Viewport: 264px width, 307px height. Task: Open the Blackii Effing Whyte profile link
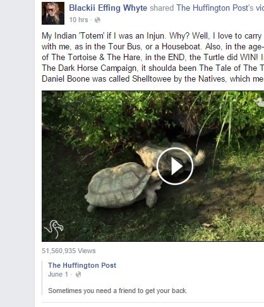(108, 8)
